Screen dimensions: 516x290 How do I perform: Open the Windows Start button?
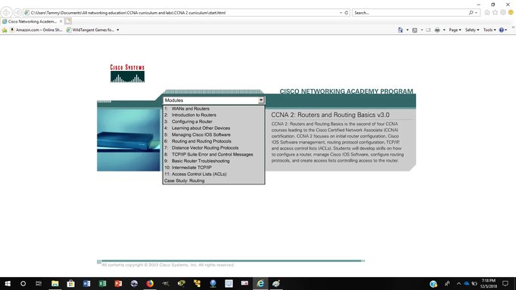pos(8,283)
